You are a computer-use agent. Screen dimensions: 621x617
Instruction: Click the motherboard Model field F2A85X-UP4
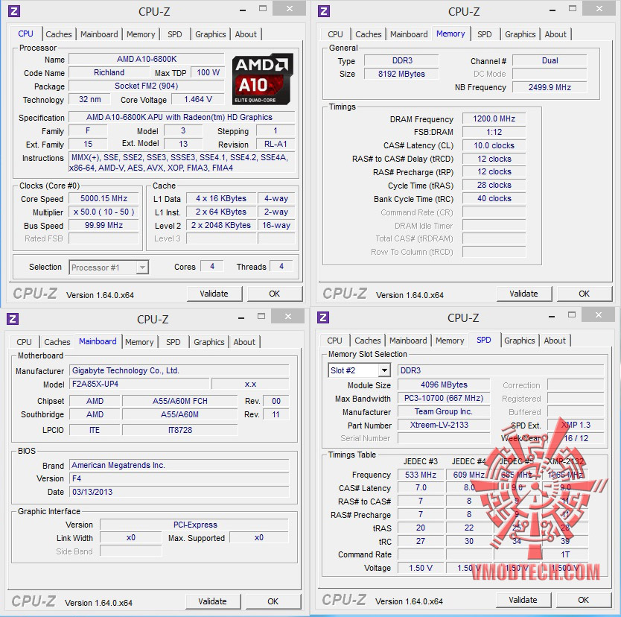[x=139, y=384]
